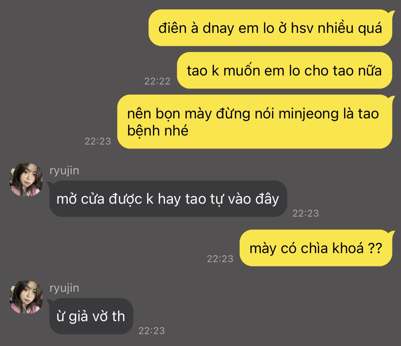The image size is (401, 346).
Task: Open ryujin's name above "ừ giả vờ th"
Action: (64, 288)
